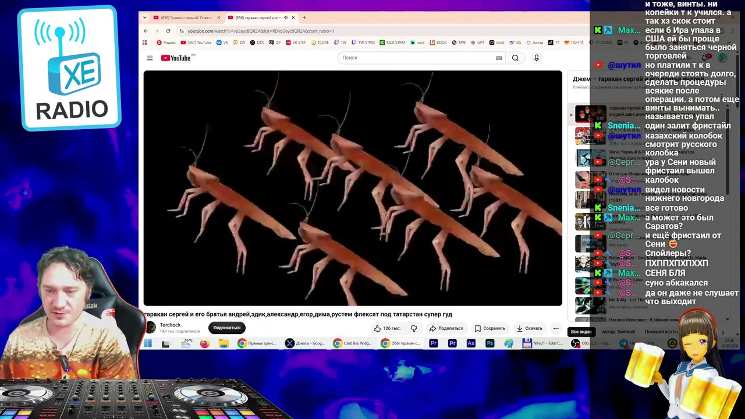Open the YouTube guide hamburger menu

click(150, 58)
